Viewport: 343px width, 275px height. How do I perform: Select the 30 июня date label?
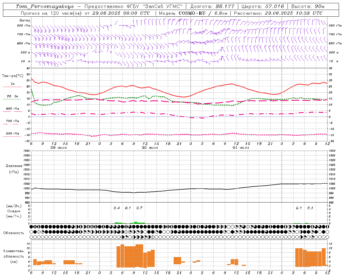pos(150,148)
